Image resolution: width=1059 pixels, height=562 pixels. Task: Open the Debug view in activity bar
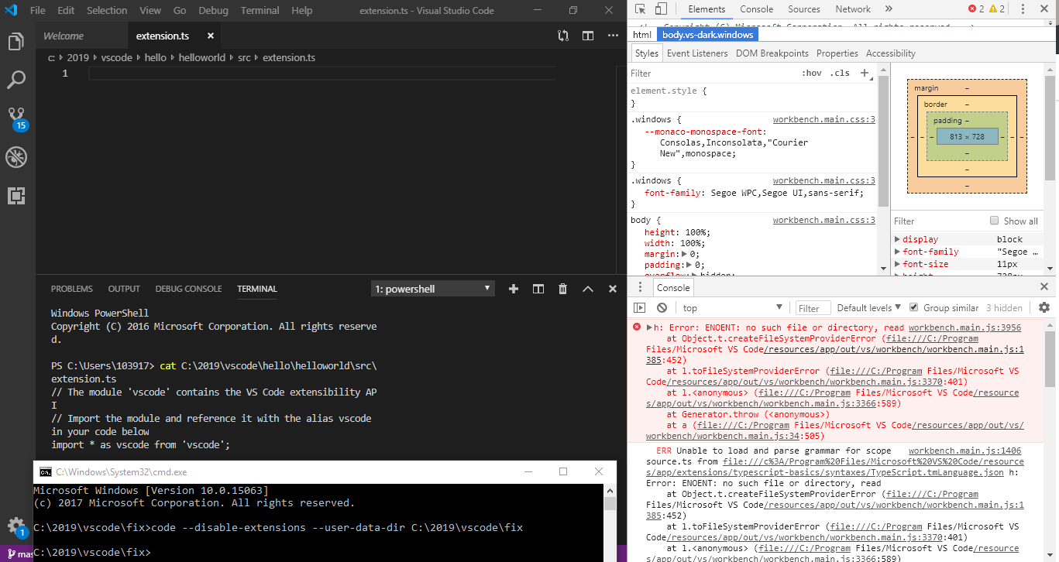(x=16, y=157)
